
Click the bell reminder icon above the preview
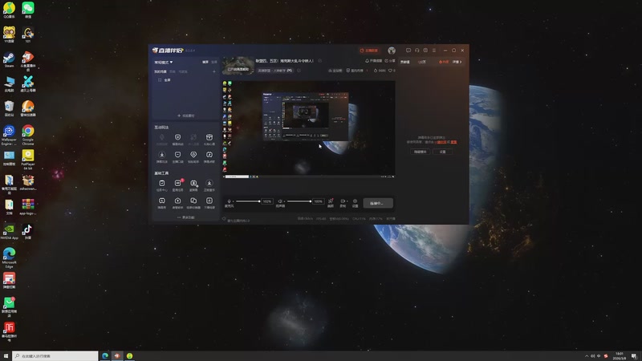[367, 61]
